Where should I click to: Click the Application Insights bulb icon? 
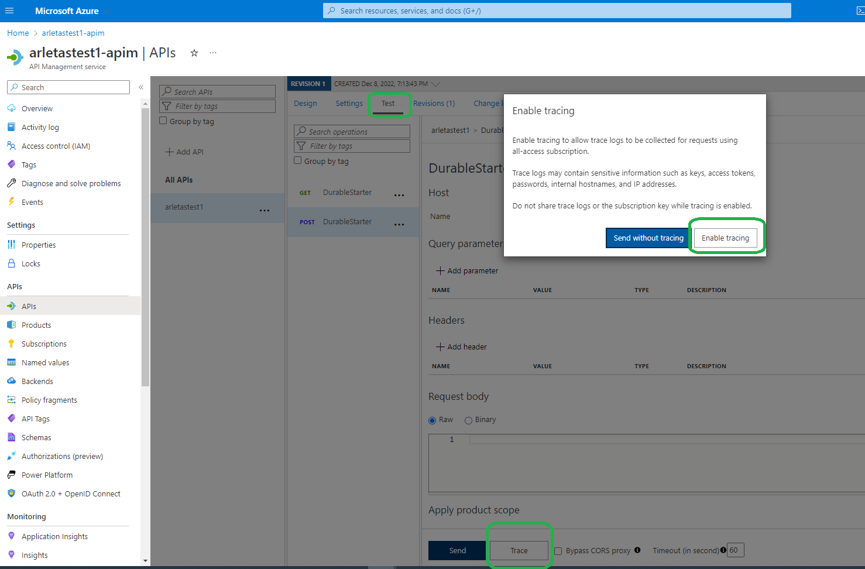click(11, 536)
